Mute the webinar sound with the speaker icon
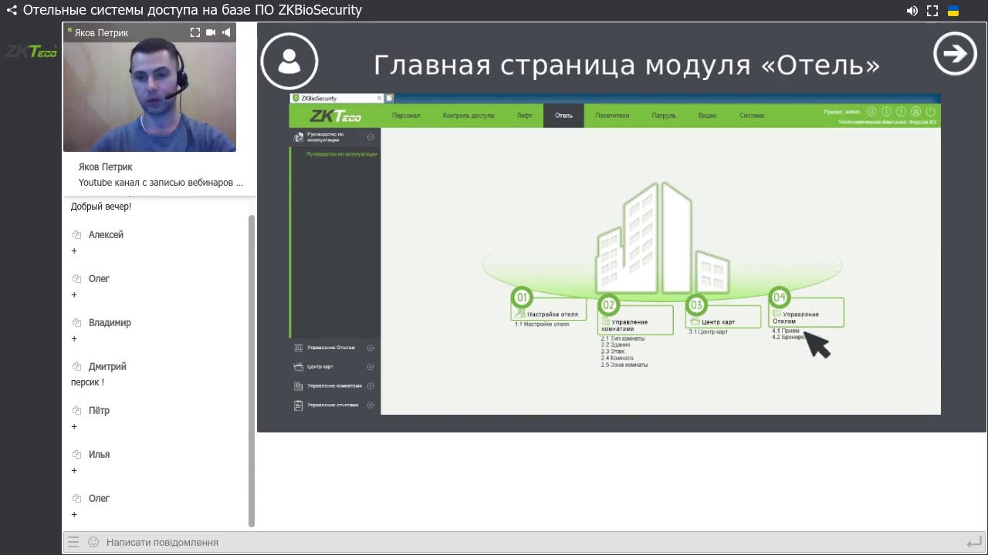This screenshot has height=555, width=988. [x=912, y=11]
